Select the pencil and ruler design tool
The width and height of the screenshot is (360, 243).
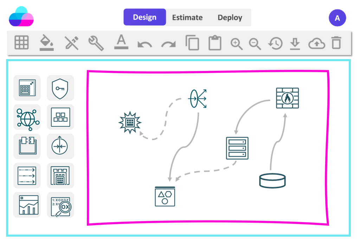72,43
